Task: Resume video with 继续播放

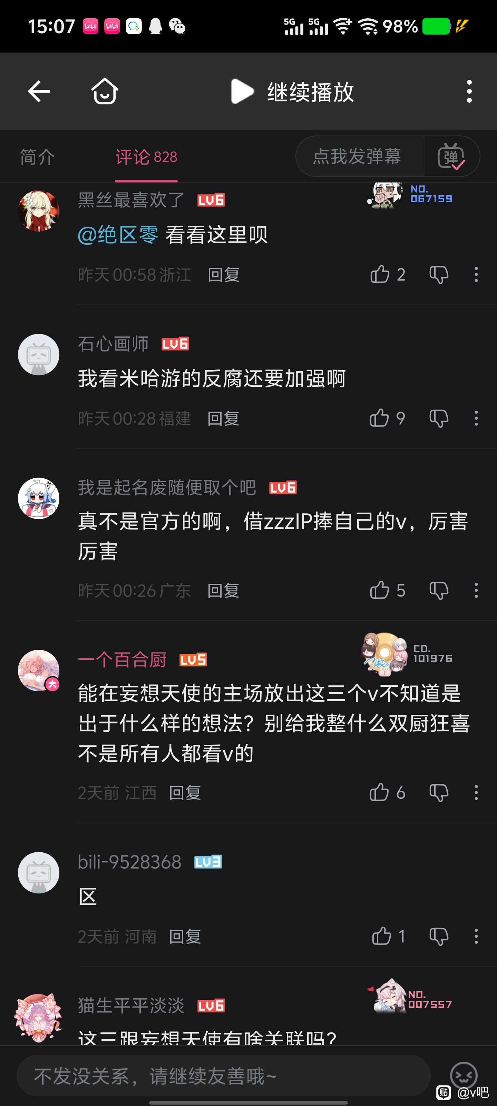Action: tap(293, 92)
